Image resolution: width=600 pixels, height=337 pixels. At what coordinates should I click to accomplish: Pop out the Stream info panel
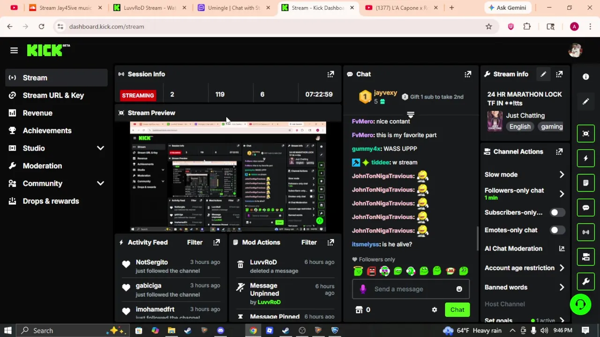(559, 74)
